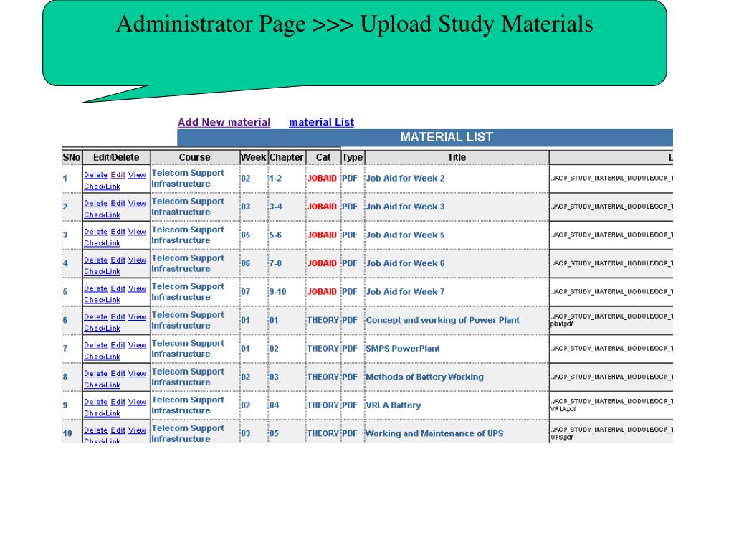This screenshot has height=551, width=734.
Task: View Methods of Battery Working row
Action: point(137,373)
